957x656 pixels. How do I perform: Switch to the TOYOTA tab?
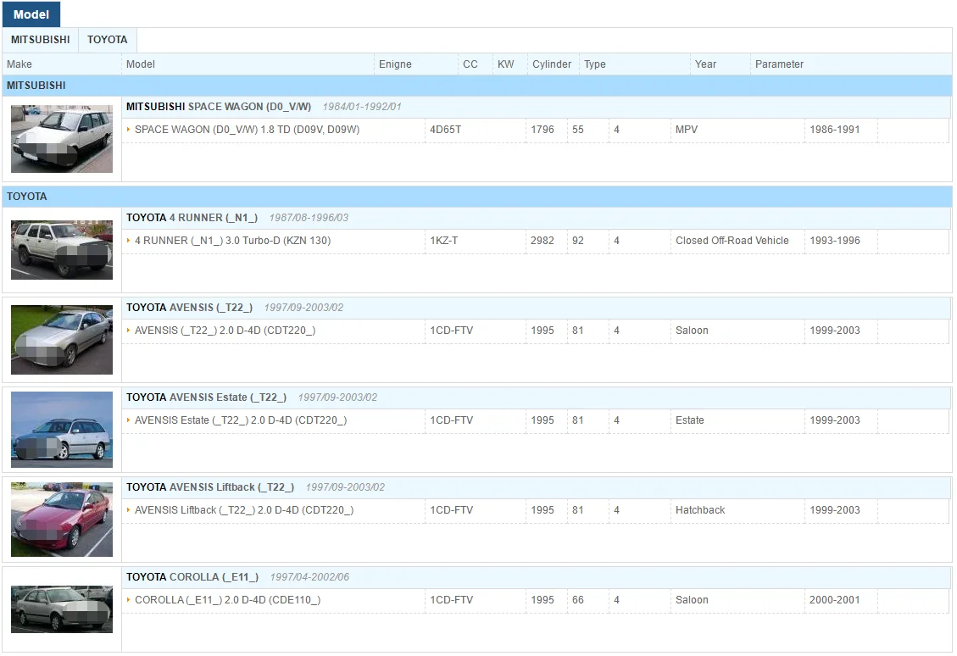(x=108, y=40)
